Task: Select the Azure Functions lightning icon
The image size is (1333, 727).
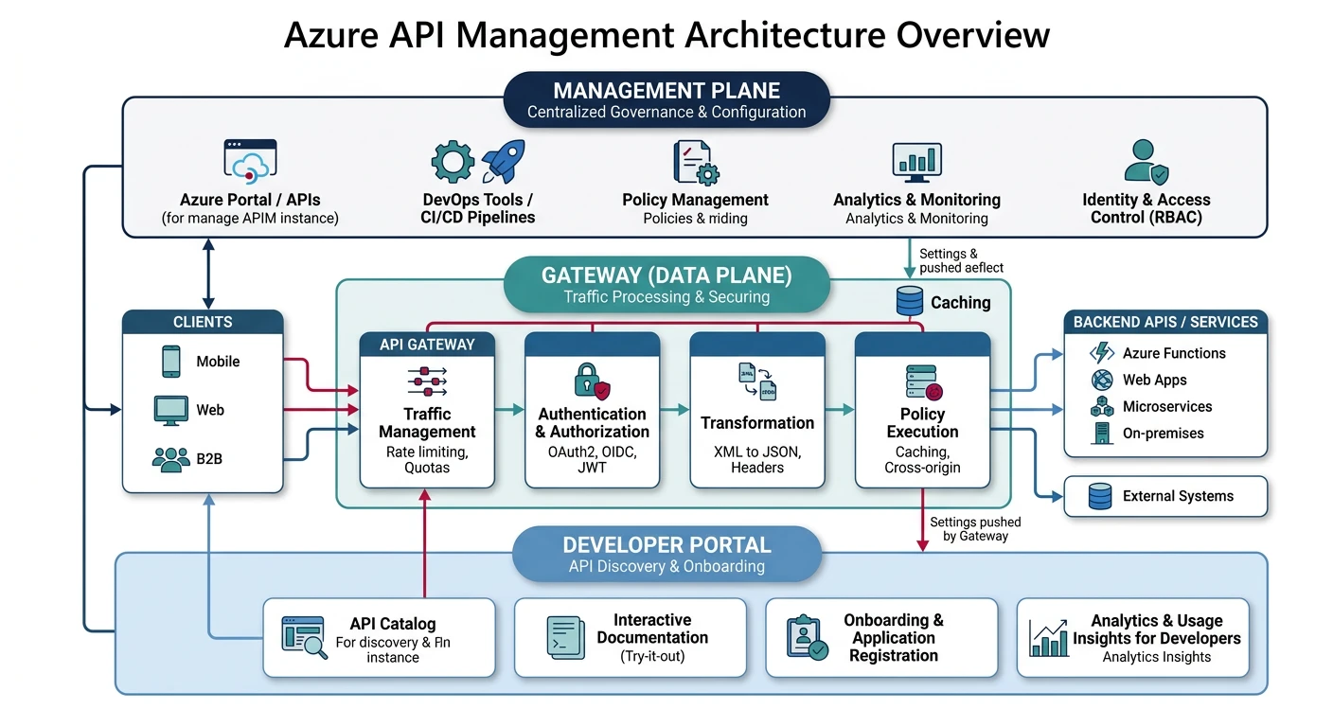Action: (x=1100, y=352)
